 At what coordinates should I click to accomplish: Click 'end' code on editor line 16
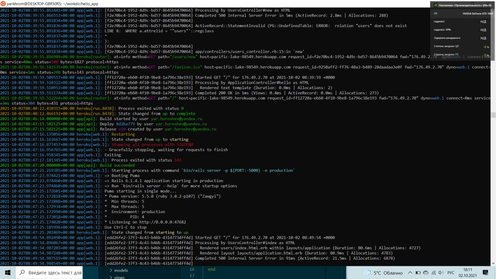(211, 269)
